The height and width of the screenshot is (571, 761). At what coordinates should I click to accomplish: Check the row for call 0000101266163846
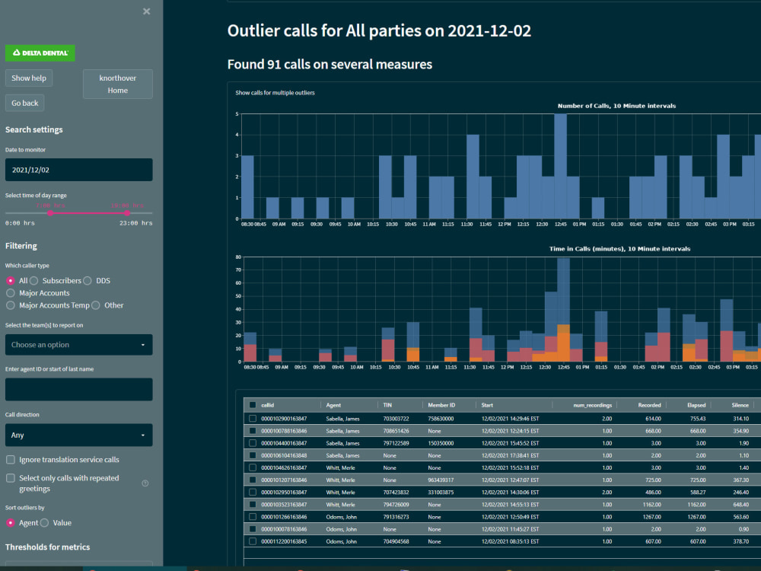point(253,517)
